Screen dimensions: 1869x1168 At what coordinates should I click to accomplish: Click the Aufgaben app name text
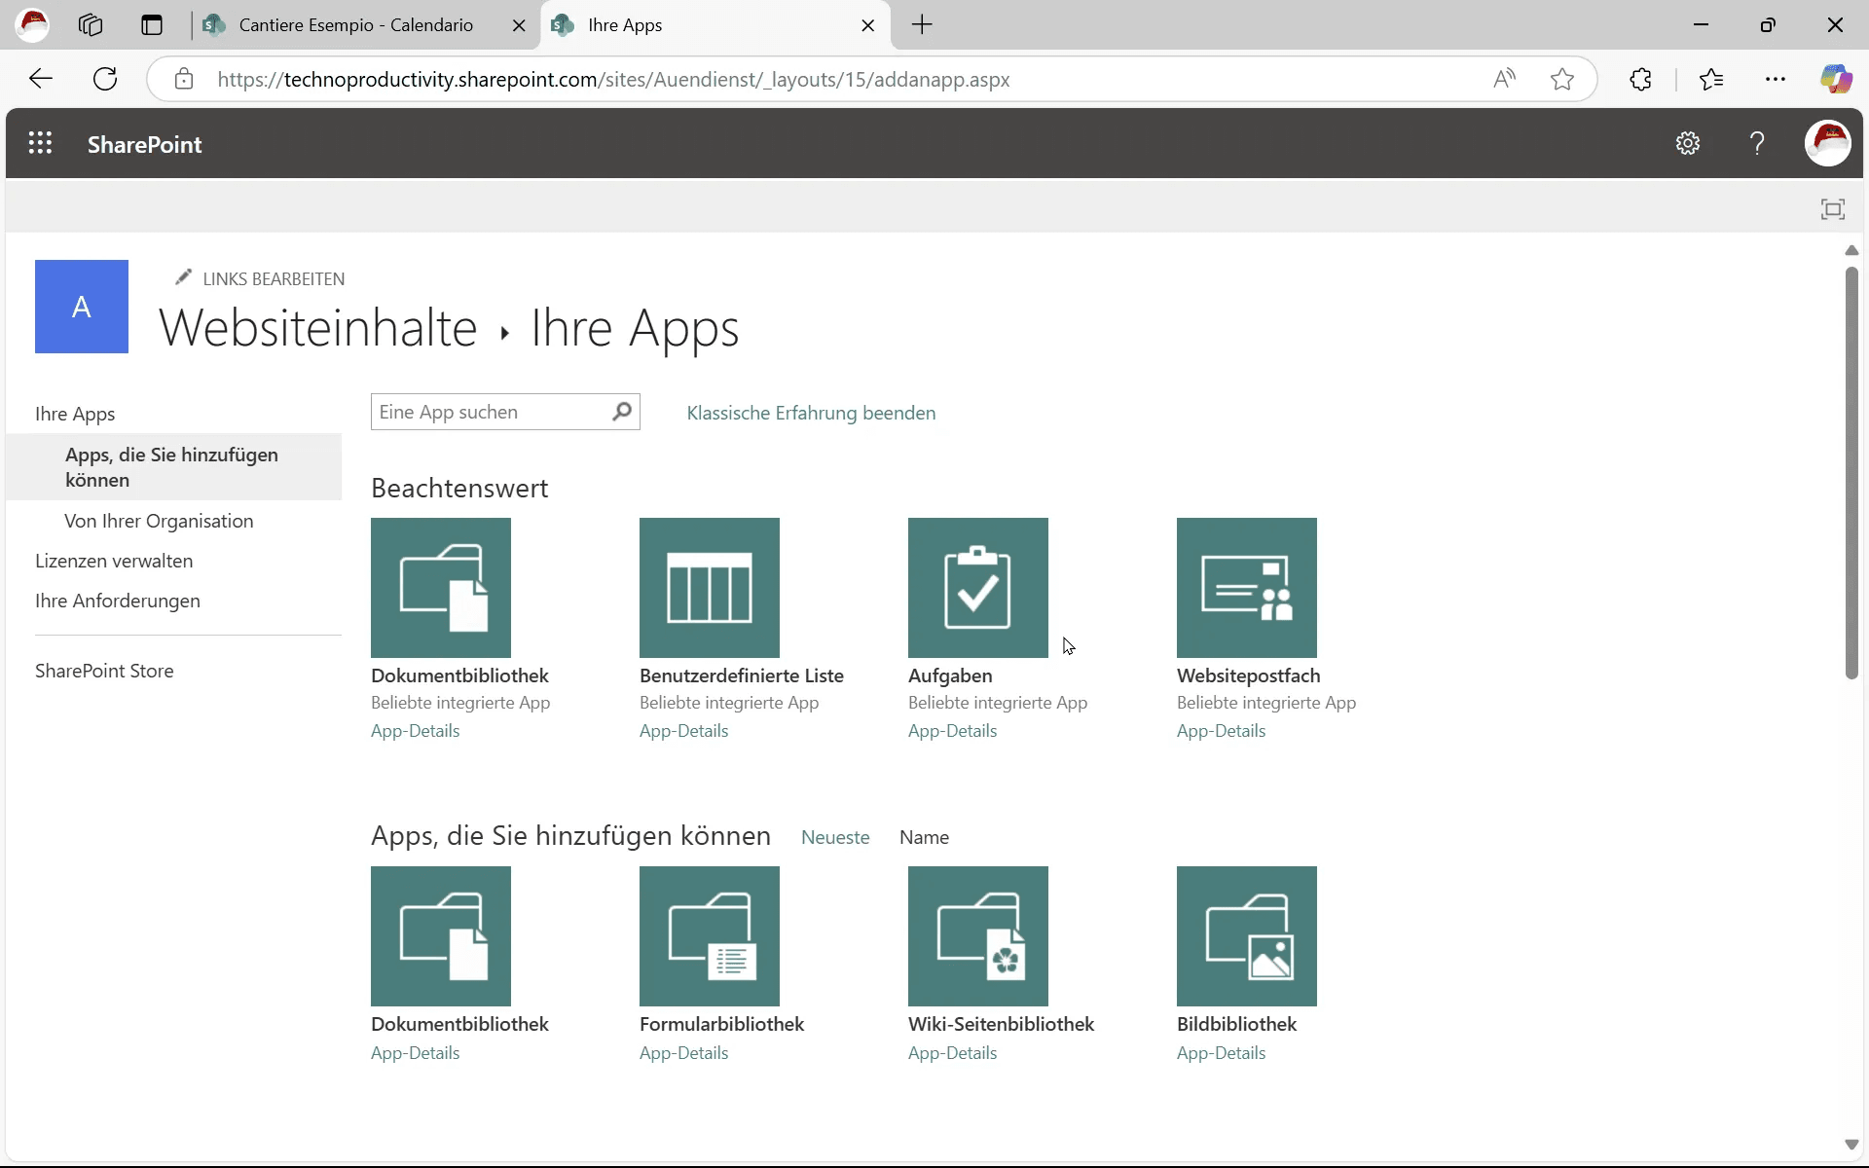[x=950, y=675]
